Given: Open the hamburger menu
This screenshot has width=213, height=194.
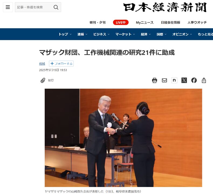Looking at the screenshot, I should tap(8, 7).
